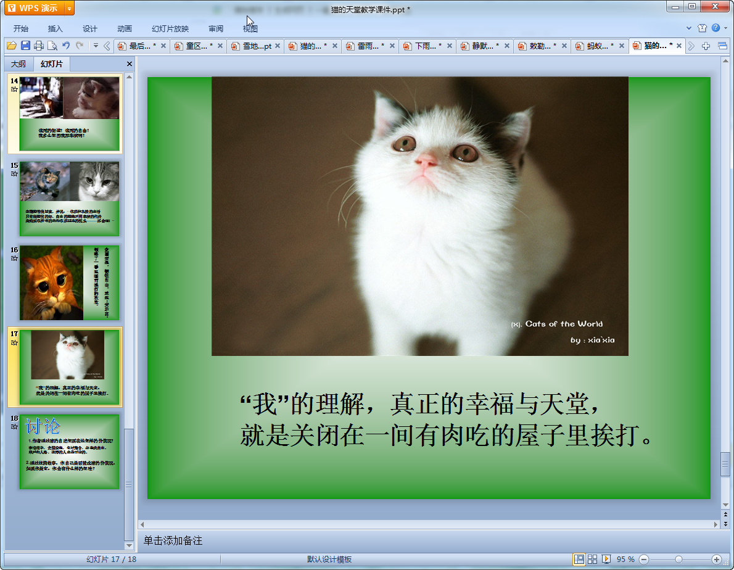Click the WPS 演示 application button
This screenshot has height=570, width=734.
click(x=34, y=9)
